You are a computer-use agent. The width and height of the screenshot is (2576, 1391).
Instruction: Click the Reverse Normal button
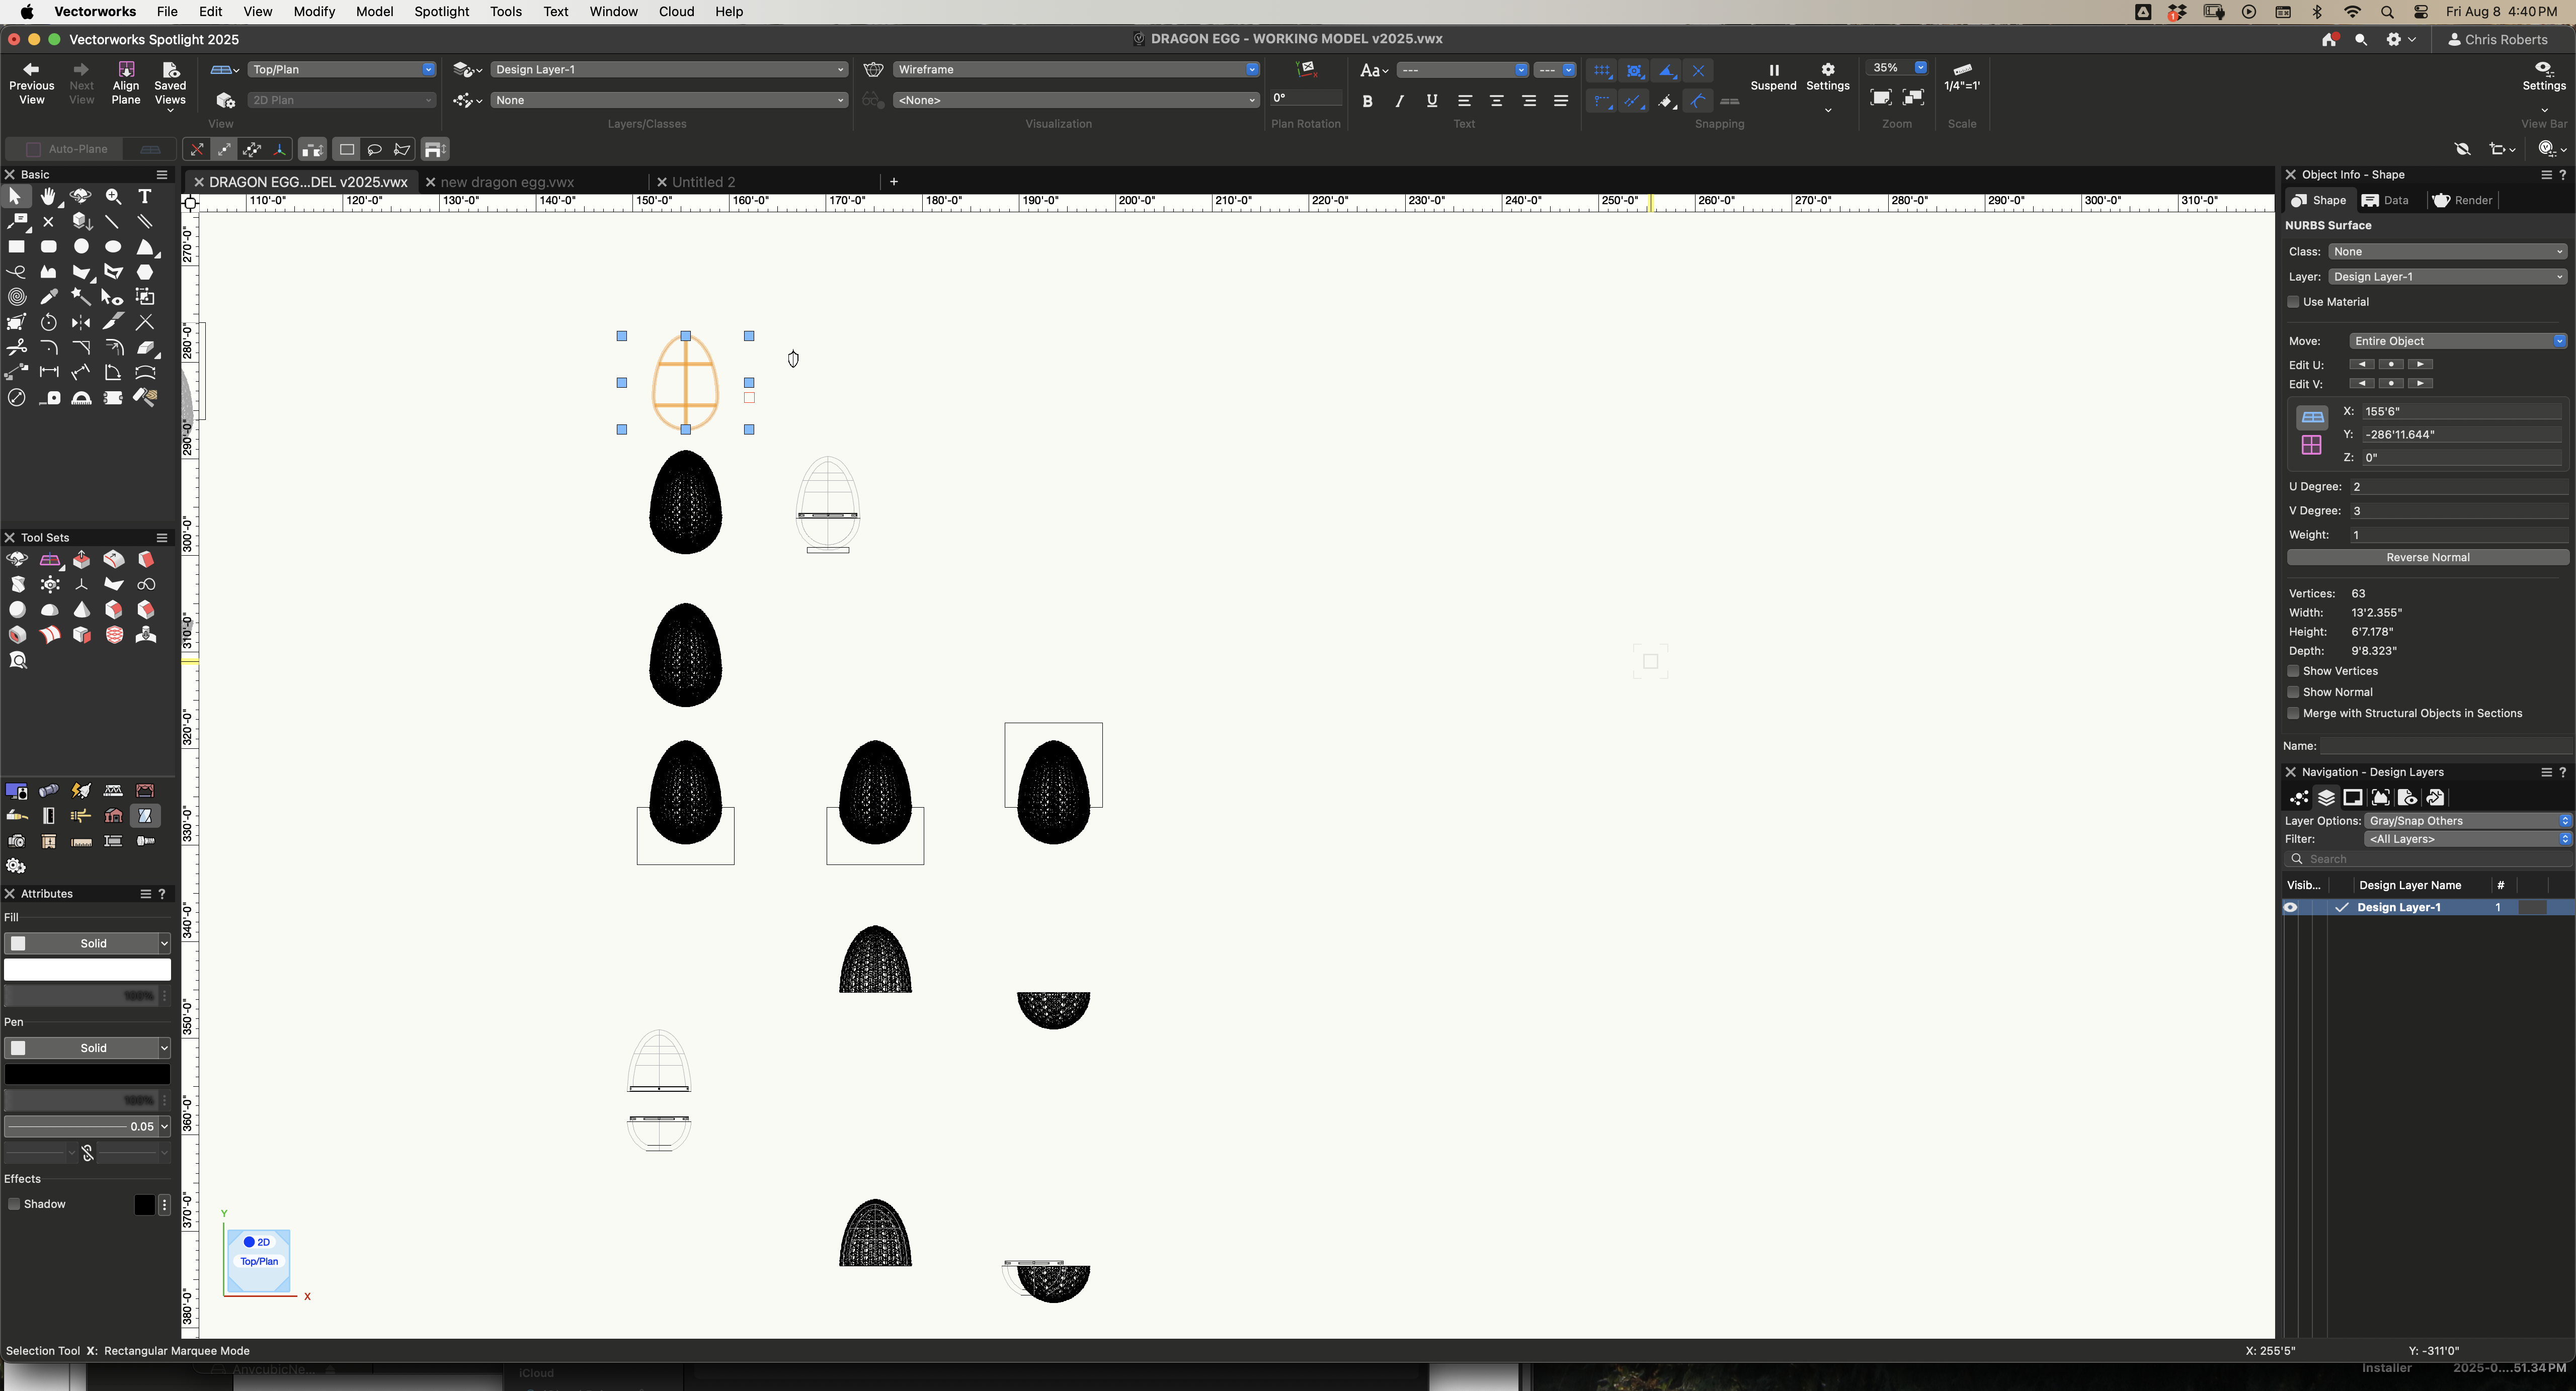pyautogui.click(x=2427, y=558)
